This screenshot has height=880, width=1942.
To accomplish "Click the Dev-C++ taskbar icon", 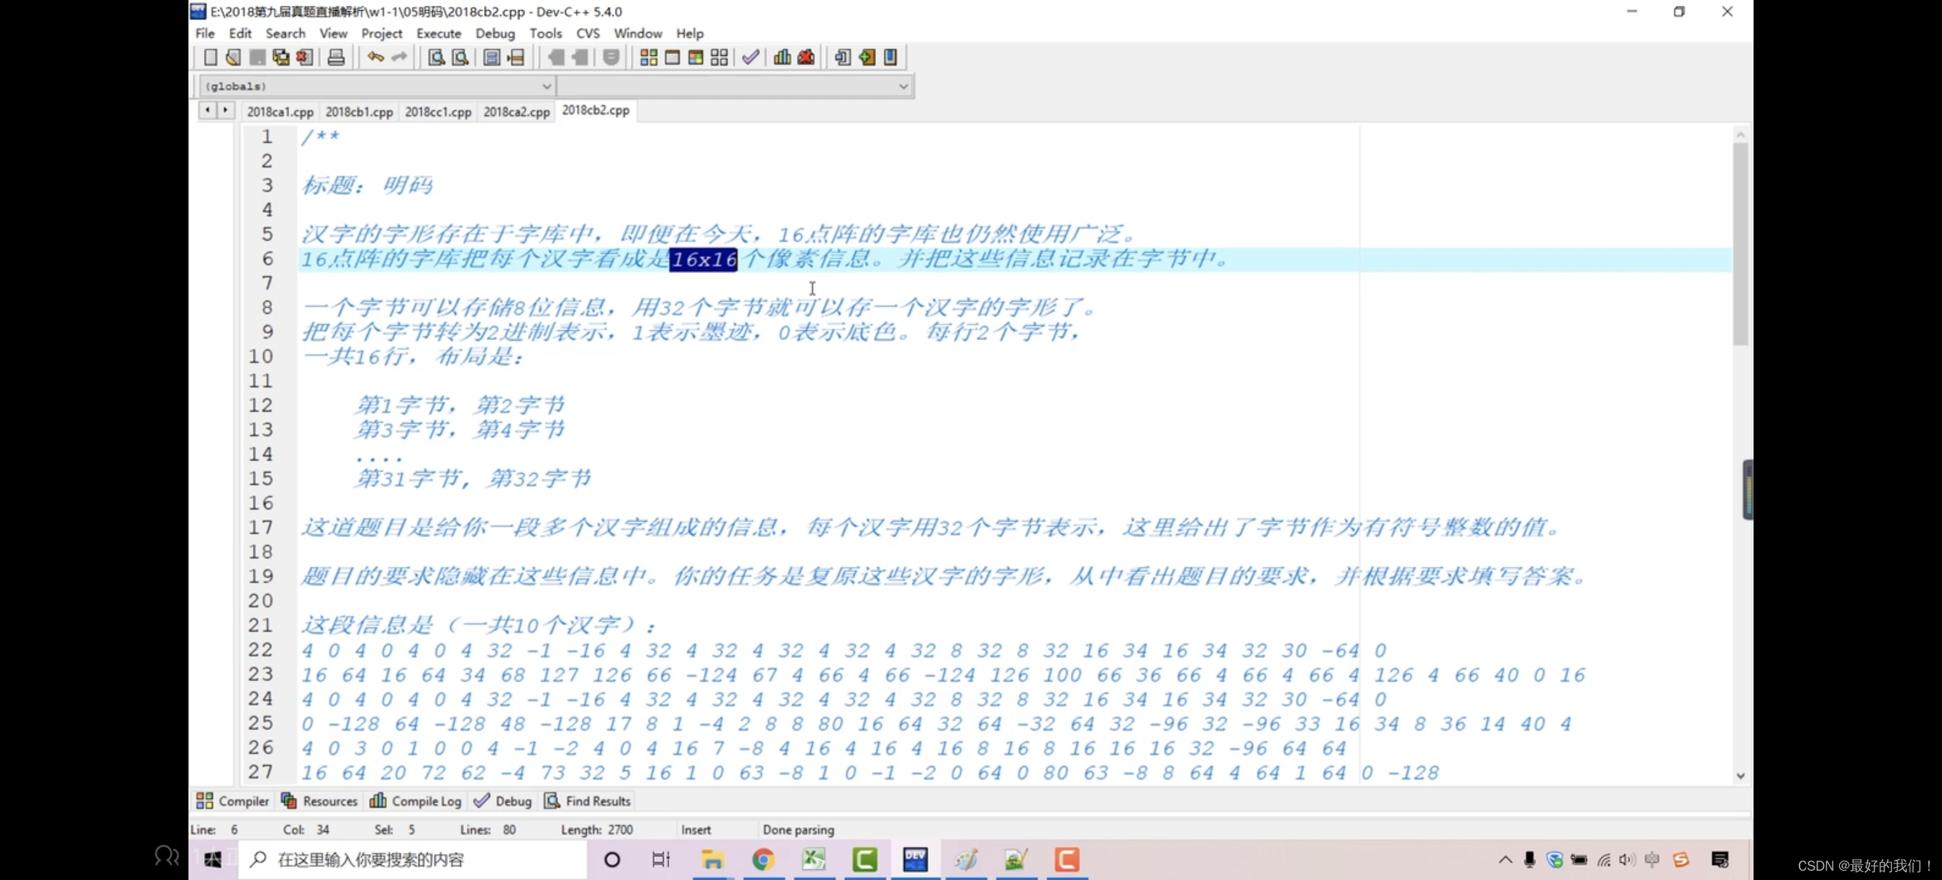I will 915,860.
